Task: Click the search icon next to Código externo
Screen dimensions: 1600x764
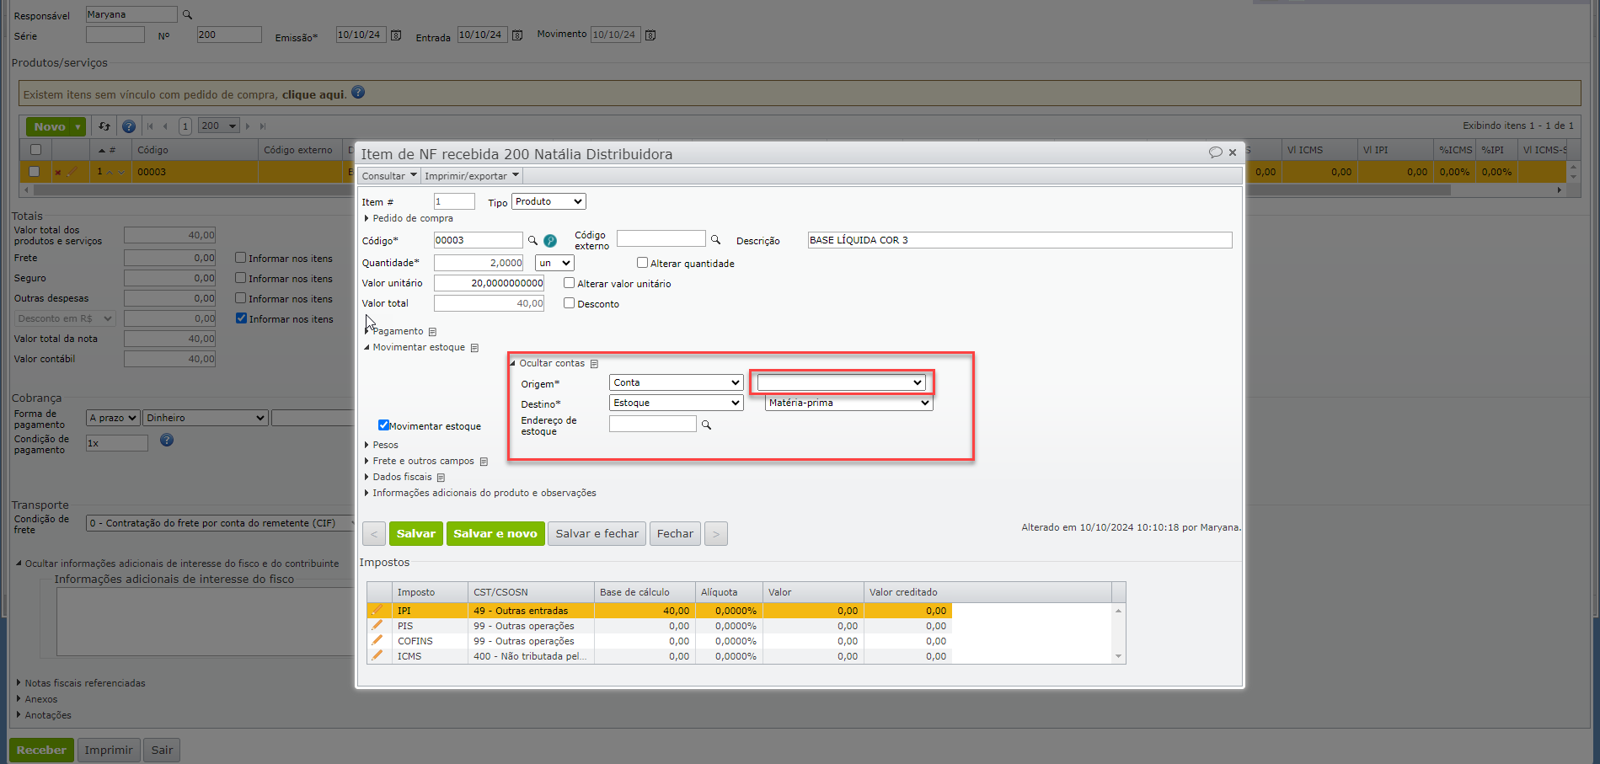Action: (715, 240)
